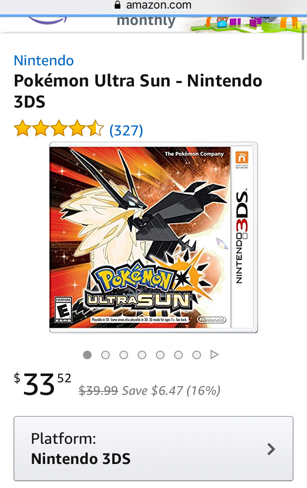
Task: Select the first image carousel dot
Action: [x=87, y=355]
